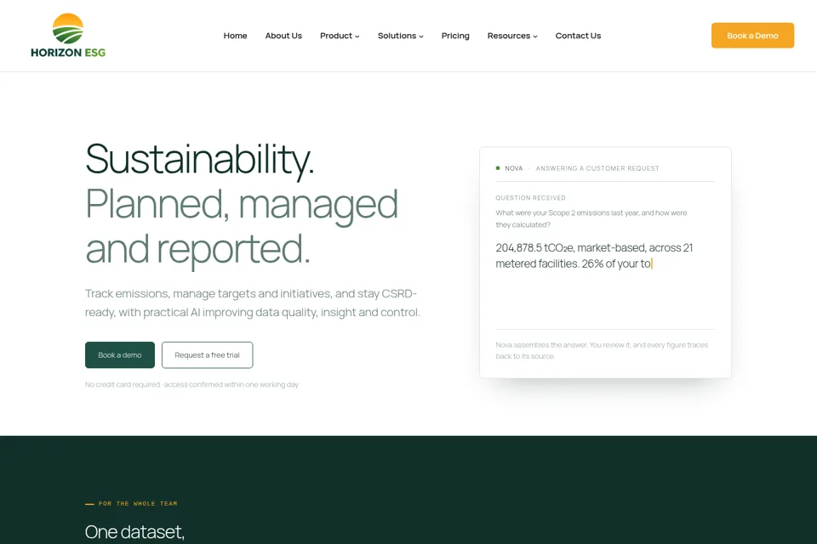817x544 pixels.
Task: Click the 'and reported.' heading line
Action: tap(197, 250)
